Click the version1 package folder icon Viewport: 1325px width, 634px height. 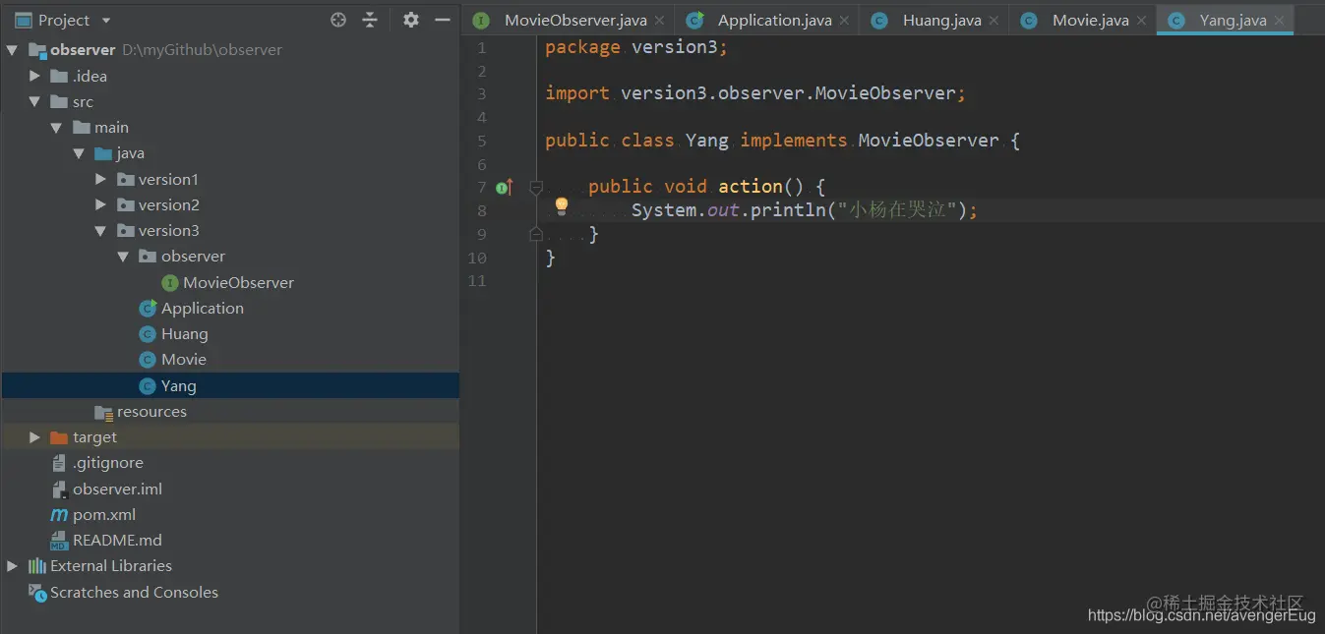[126, 179]
